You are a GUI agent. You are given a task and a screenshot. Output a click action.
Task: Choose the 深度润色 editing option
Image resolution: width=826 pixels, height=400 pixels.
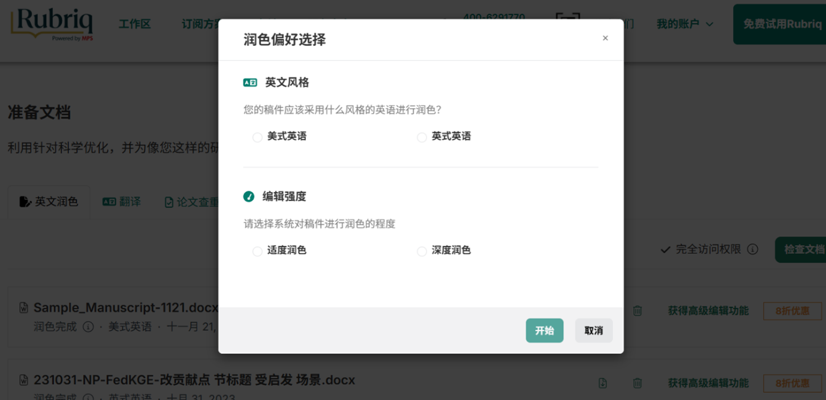point(422,251)
